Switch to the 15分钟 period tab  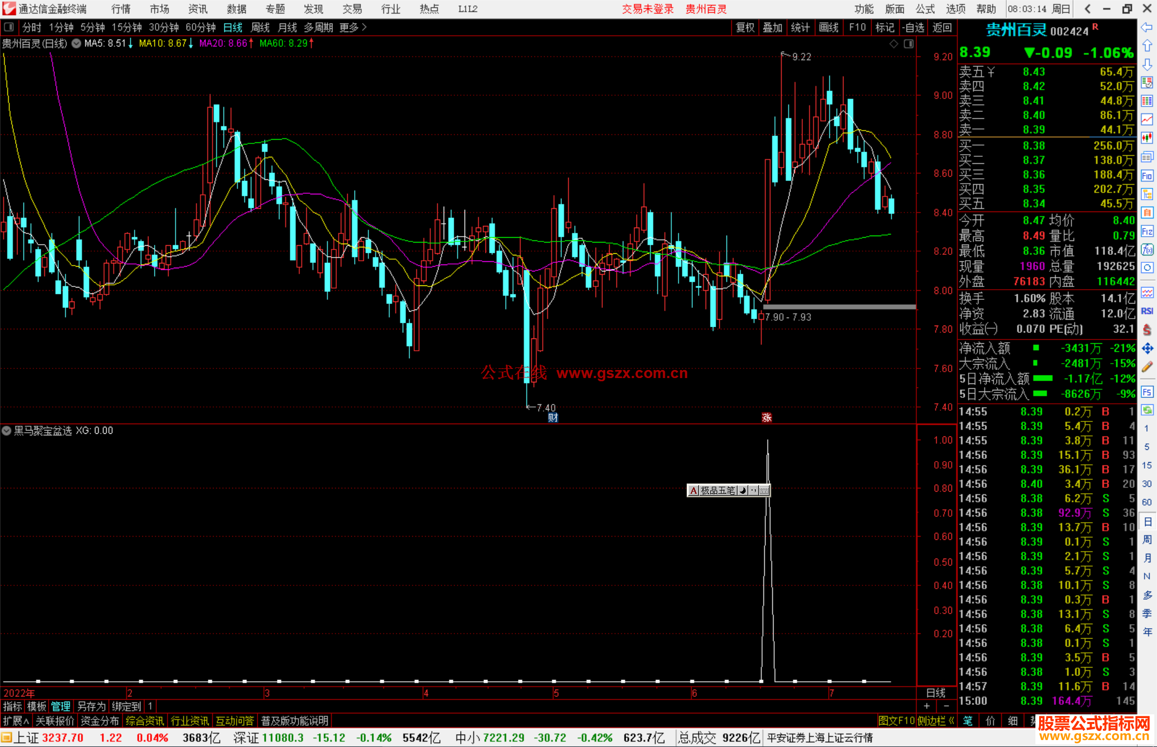point(126,27)
